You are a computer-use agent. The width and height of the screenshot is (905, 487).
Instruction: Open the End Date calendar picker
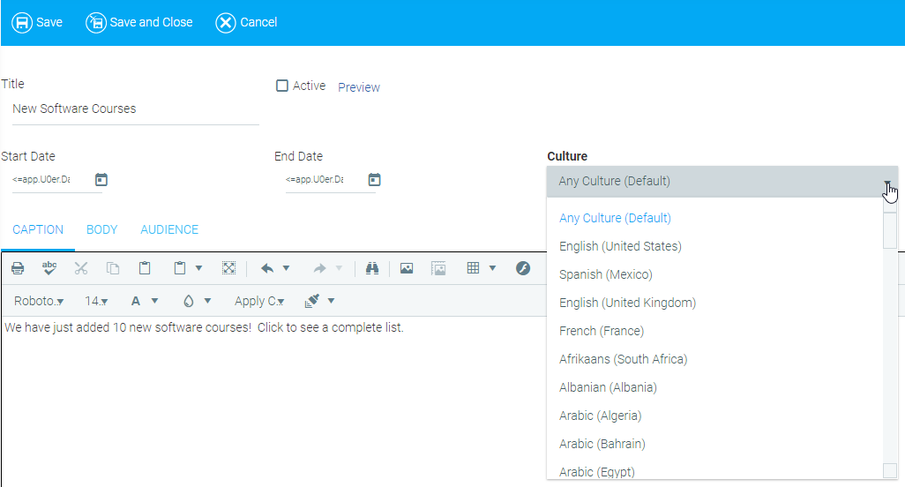click(374, 180)
